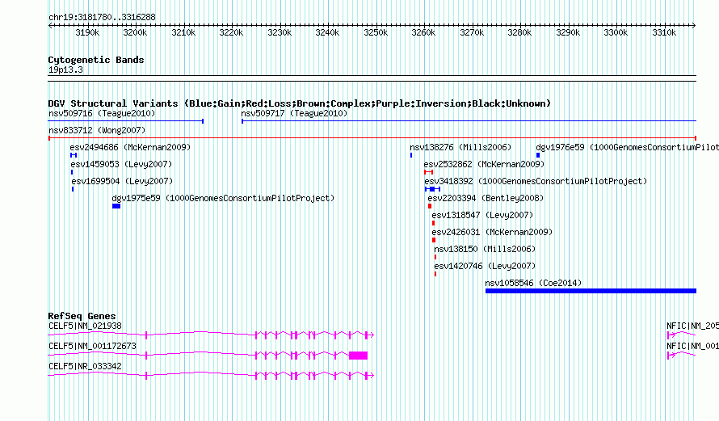Click esv2203394 (Bentley2008) variant label
Image resolution: width=719 pixels, height=421 pixels.
point(486,198)
